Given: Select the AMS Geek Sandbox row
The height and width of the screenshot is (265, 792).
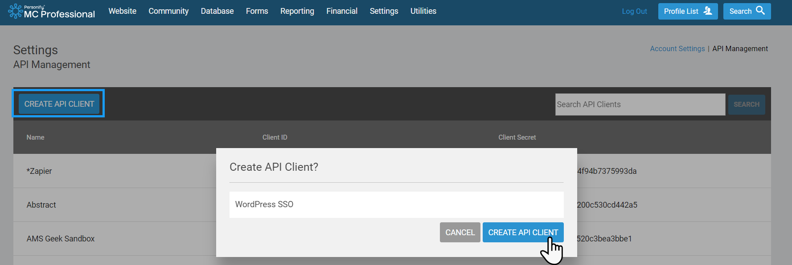Looking at the screenshot, I should (x=61, y=239).
